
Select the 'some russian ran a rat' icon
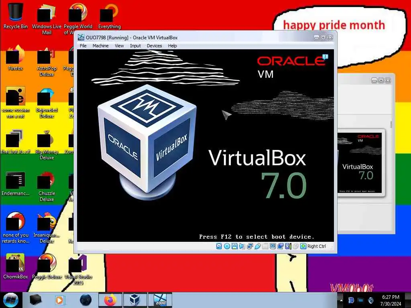16,103
